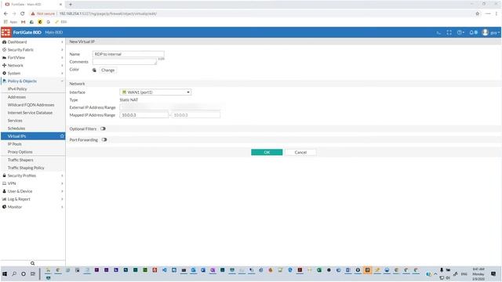
Task: Select the FortiGate browser tab
Action: (x=33, y=5)
